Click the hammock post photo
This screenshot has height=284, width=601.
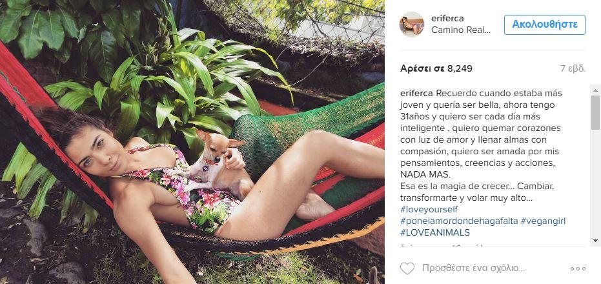(192, 142)
